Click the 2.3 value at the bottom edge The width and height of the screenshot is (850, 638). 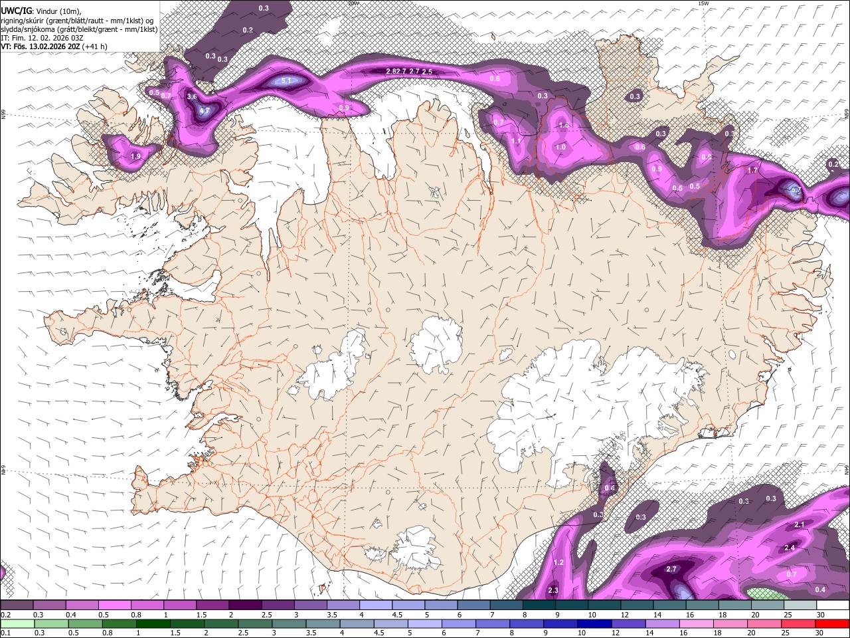click(x=553, y=591)
